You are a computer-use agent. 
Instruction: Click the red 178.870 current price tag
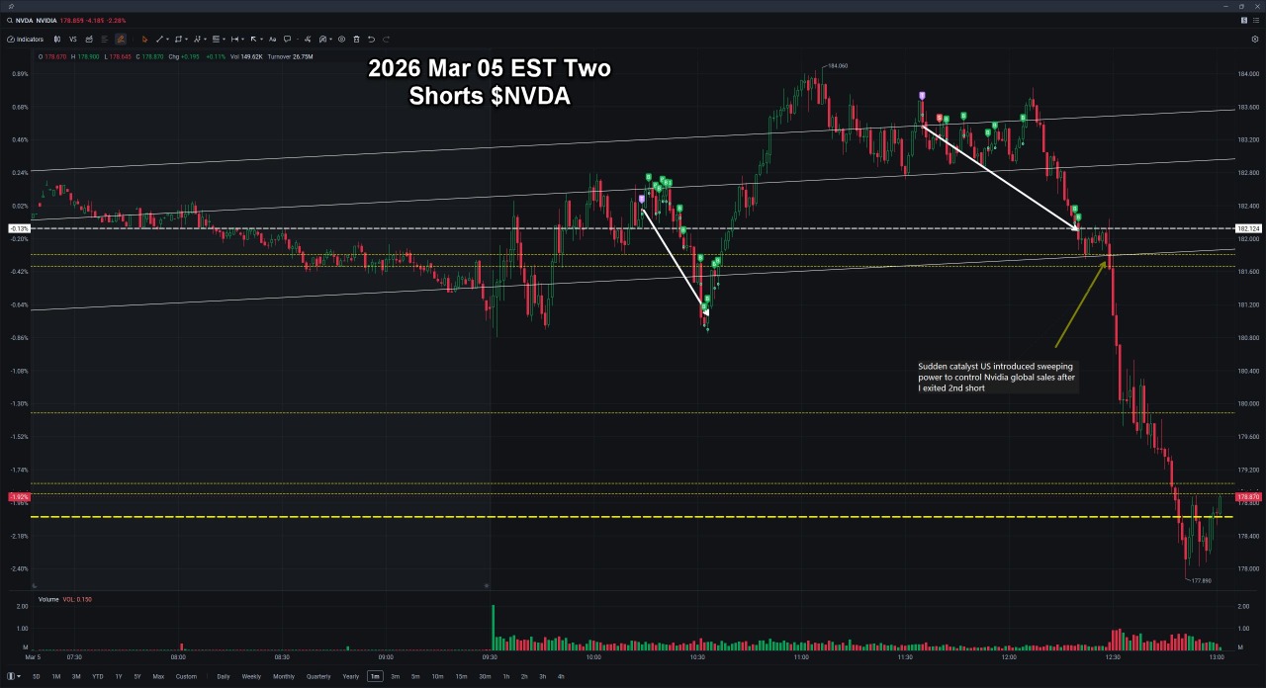[1248, 496]
